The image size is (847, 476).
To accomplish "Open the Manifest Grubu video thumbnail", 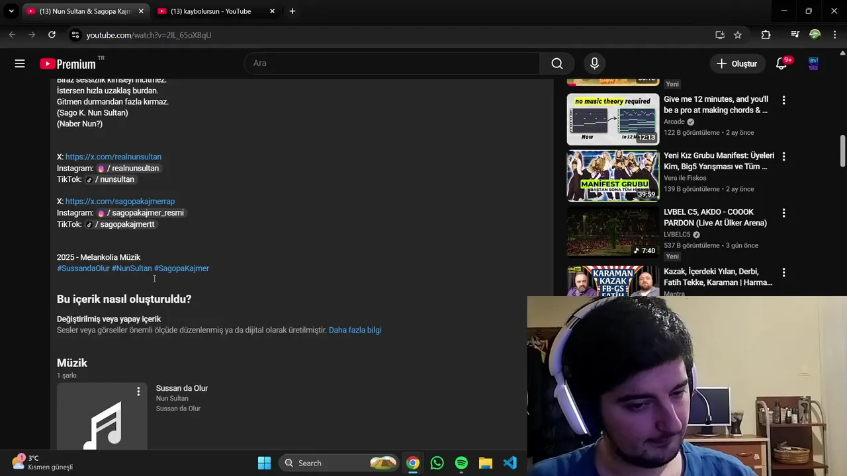I will (x=613, y=175).
